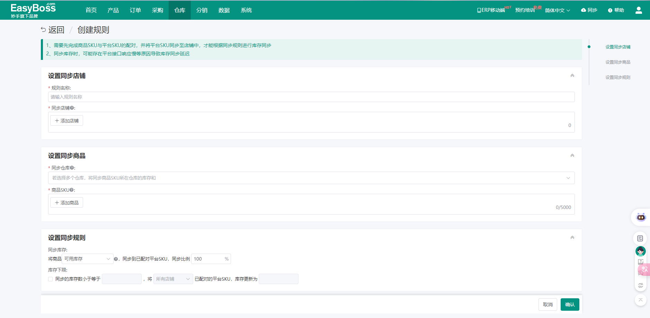
Task: Open the 同步仓库 warehouse dropdown
Action: coord(311,178)
